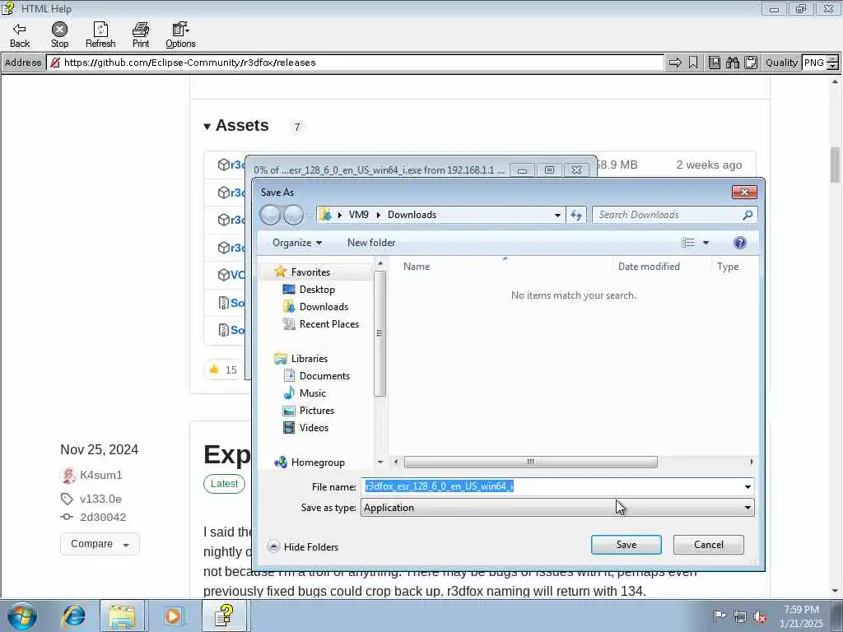Click Quality PNG stepper arrows

832,63
